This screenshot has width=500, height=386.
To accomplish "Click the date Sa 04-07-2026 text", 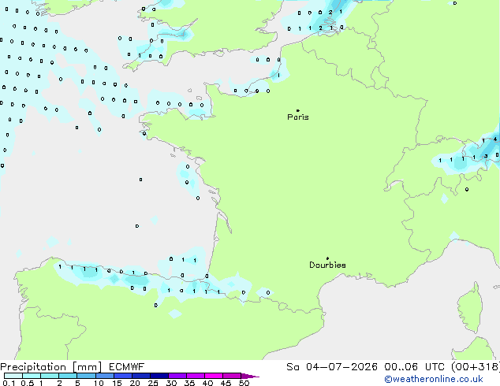I will coord(332,367).
